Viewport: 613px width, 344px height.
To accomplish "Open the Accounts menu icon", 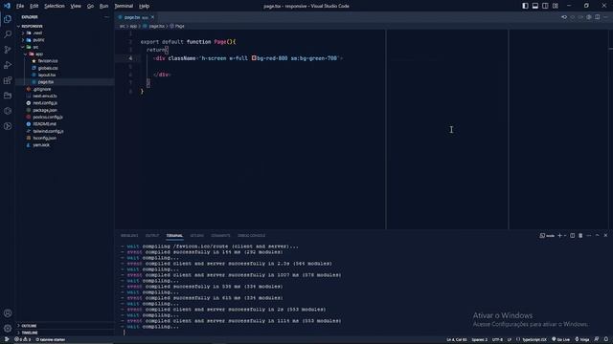I will coord(8,313).
